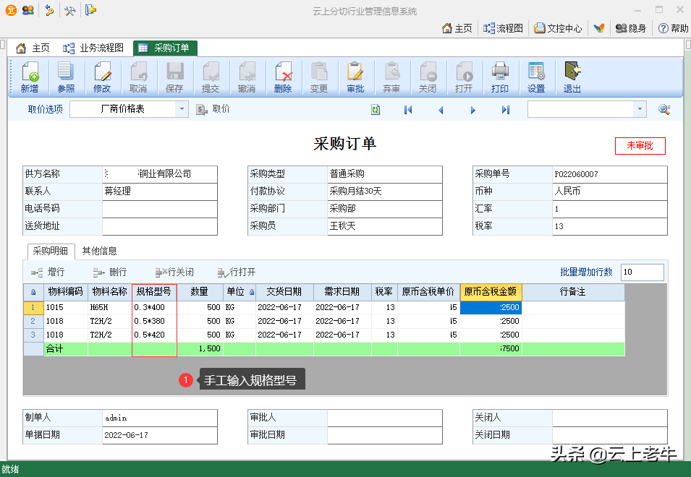
Task: Jump to the first record arrow
Action: [408, 110]
